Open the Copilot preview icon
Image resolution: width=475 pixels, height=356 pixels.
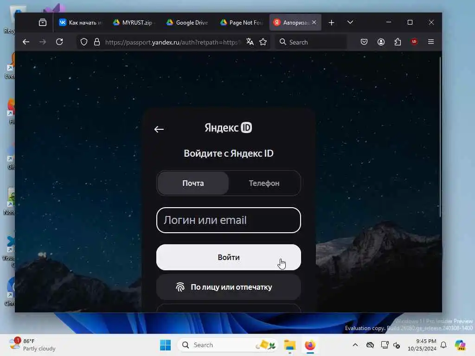pyautogui.click(x=460, y=345)
